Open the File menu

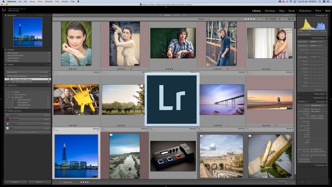click(19, 1)
